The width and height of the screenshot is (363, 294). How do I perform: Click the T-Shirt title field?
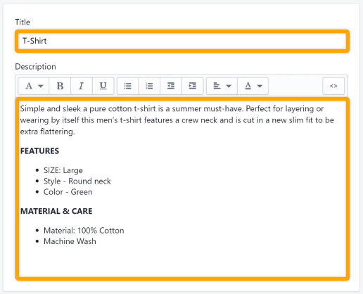click(x=182, y=41)
